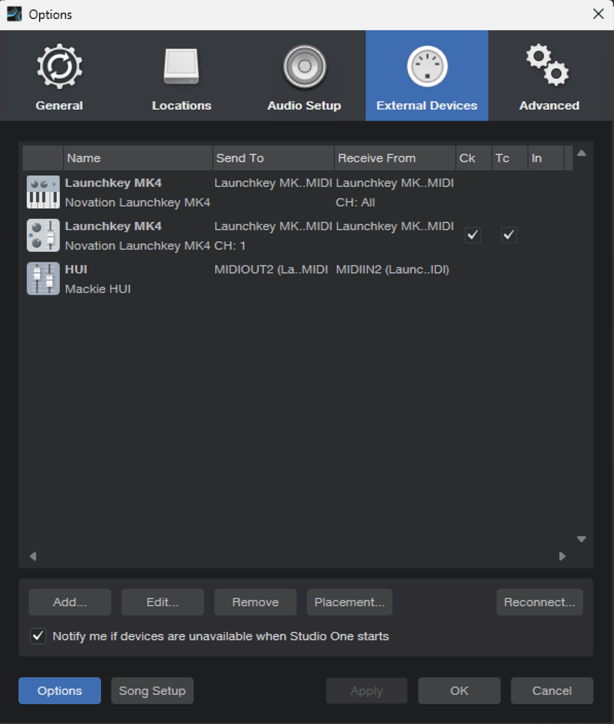The height and width of the screenshot is (724, 614).
Task: Click MIDIOUT2 send-to cell of HUI
Action: (271, 269)
